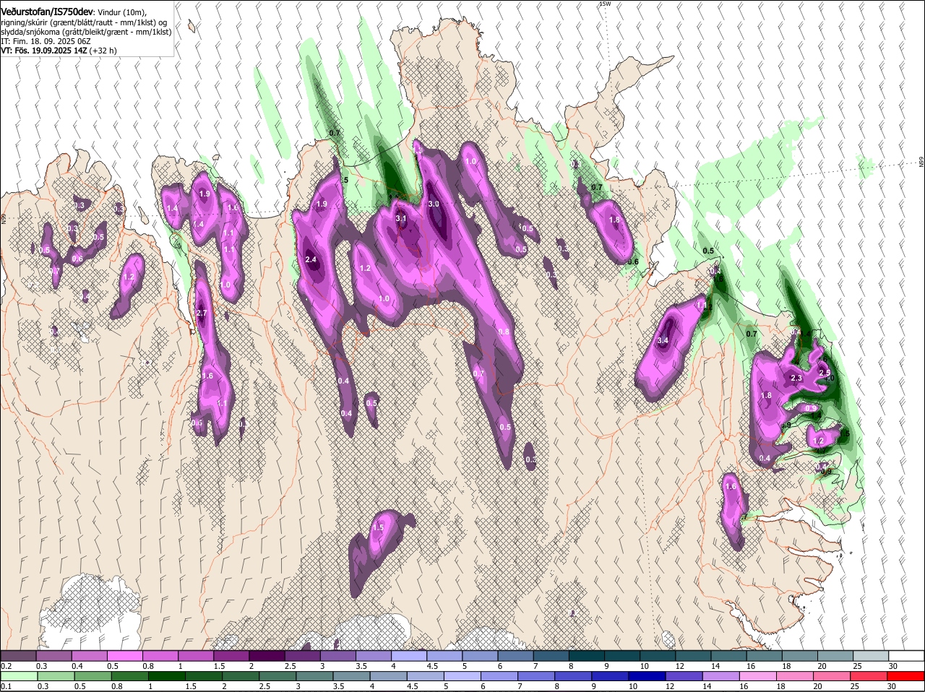The image size is (925, 692).
Task: Select the 'slydda/snjókoma' legend description line
Action: [x=86, y=32]
